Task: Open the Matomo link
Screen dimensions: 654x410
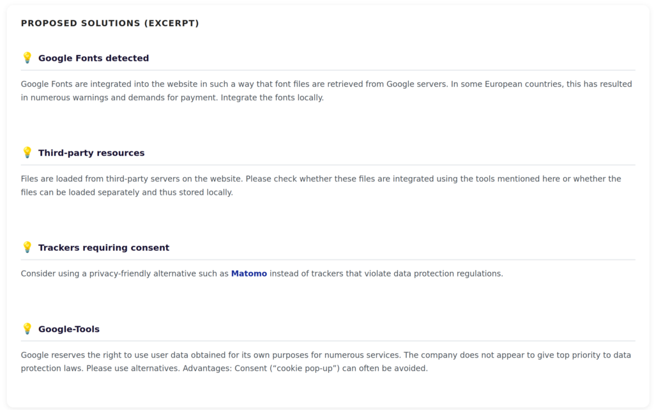Action: click(x=249, y=273)
